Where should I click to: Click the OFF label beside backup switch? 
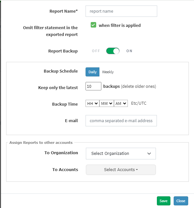96,51
